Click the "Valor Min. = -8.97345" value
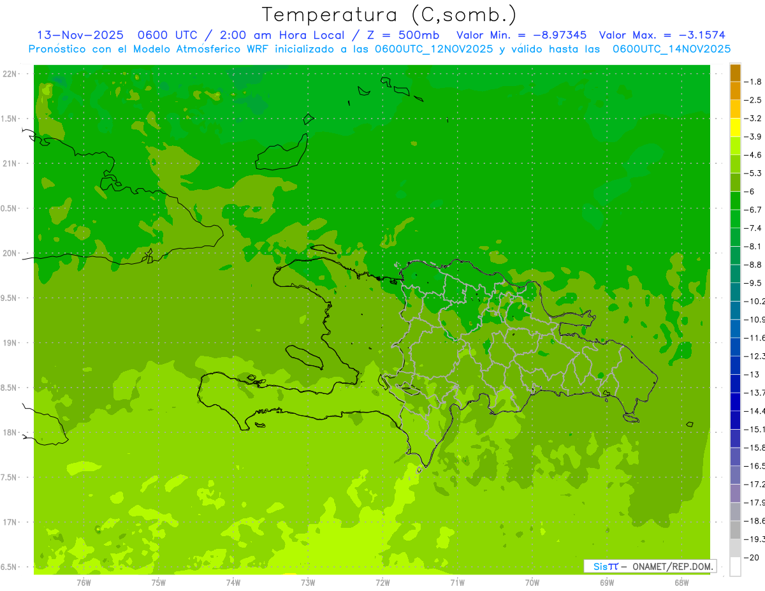765x591 pixels. [x=522, y=35]
